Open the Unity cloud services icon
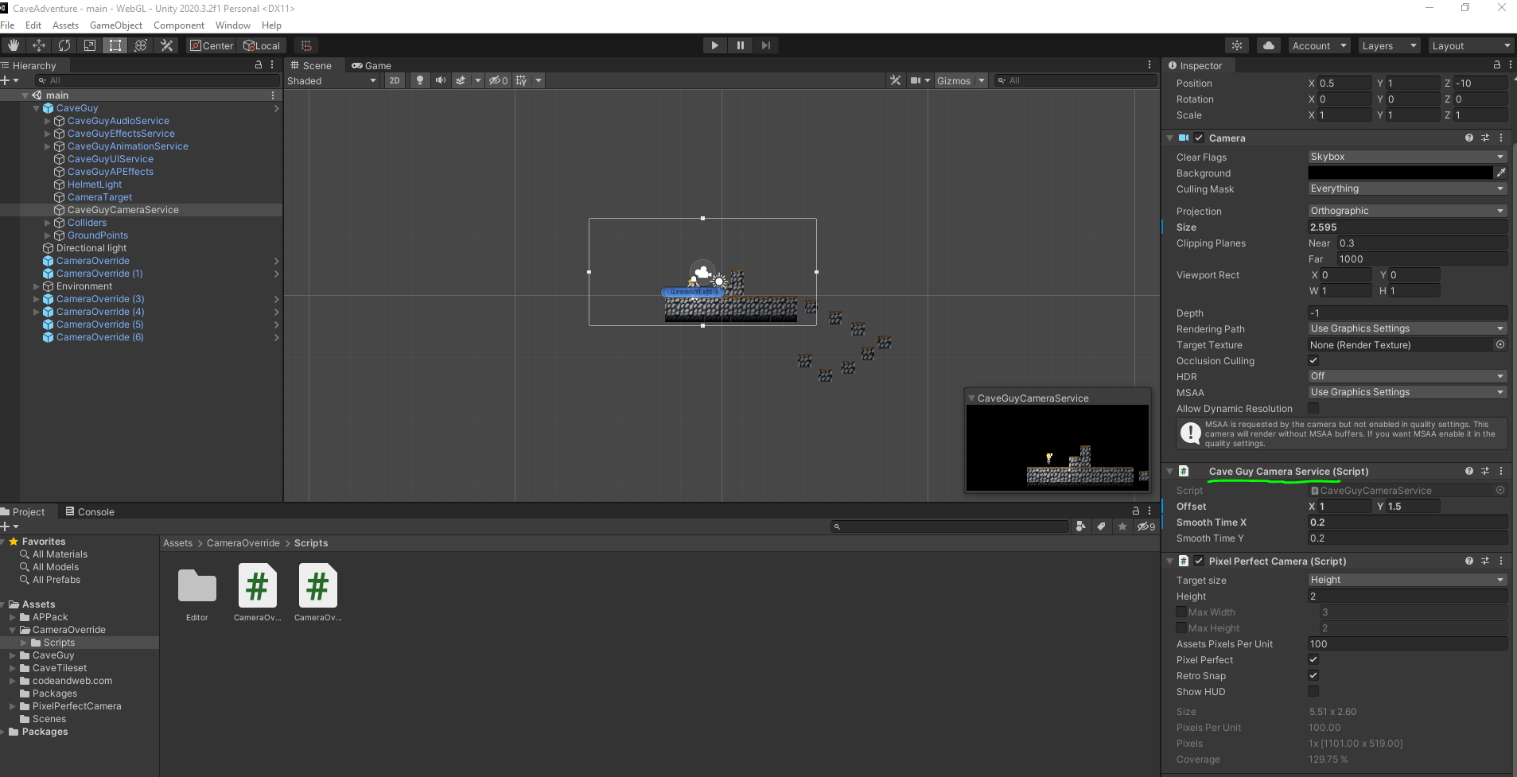Image resolution: width=1517 pixels, height=777 pixels. [x=1268, y=45]
